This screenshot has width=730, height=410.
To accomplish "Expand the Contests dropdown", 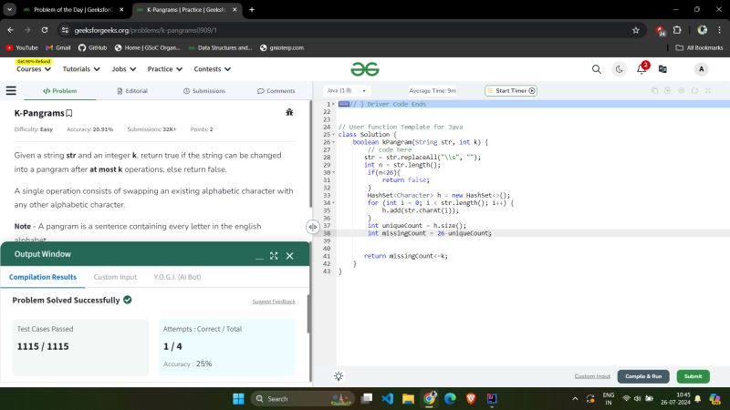I will (x=213, y=69).
